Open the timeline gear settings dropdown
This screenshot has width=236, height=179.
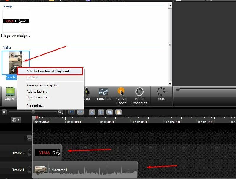coord(16,120)
